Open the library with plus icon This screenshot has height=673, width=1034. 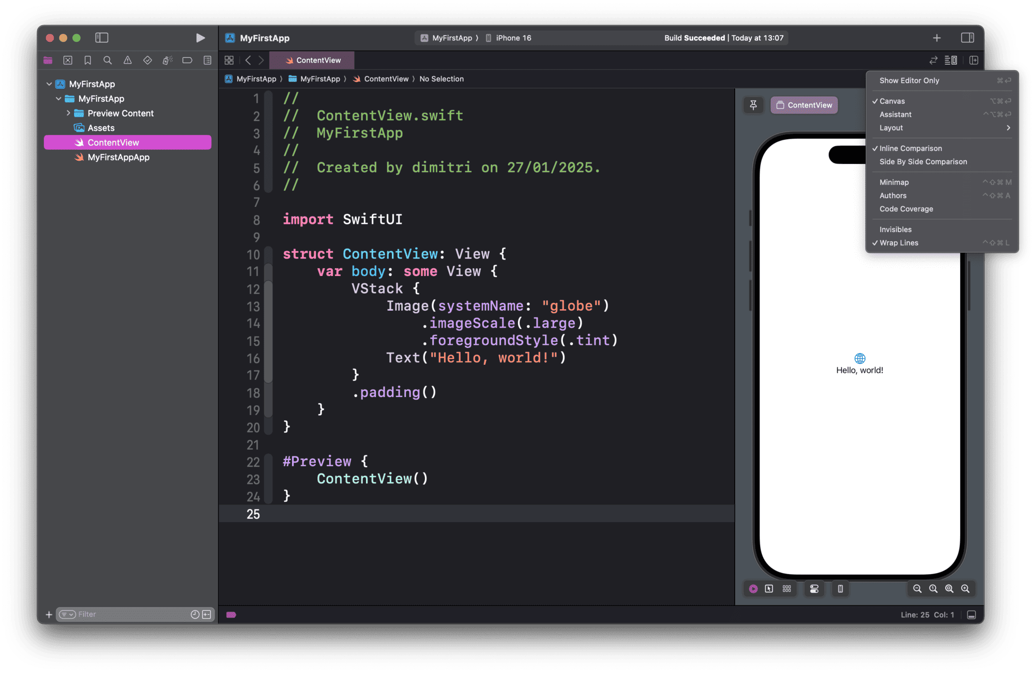tap(937, 38)
